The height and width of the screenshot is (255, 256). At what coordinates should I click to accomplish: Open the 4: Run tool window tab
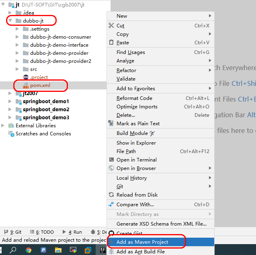[72, 232]
